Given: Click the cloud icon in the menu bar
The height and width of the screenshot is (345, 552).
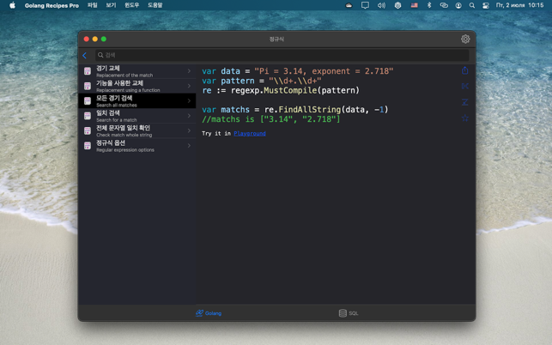Looking at the screenshot, I should click(x=349, y=5).
